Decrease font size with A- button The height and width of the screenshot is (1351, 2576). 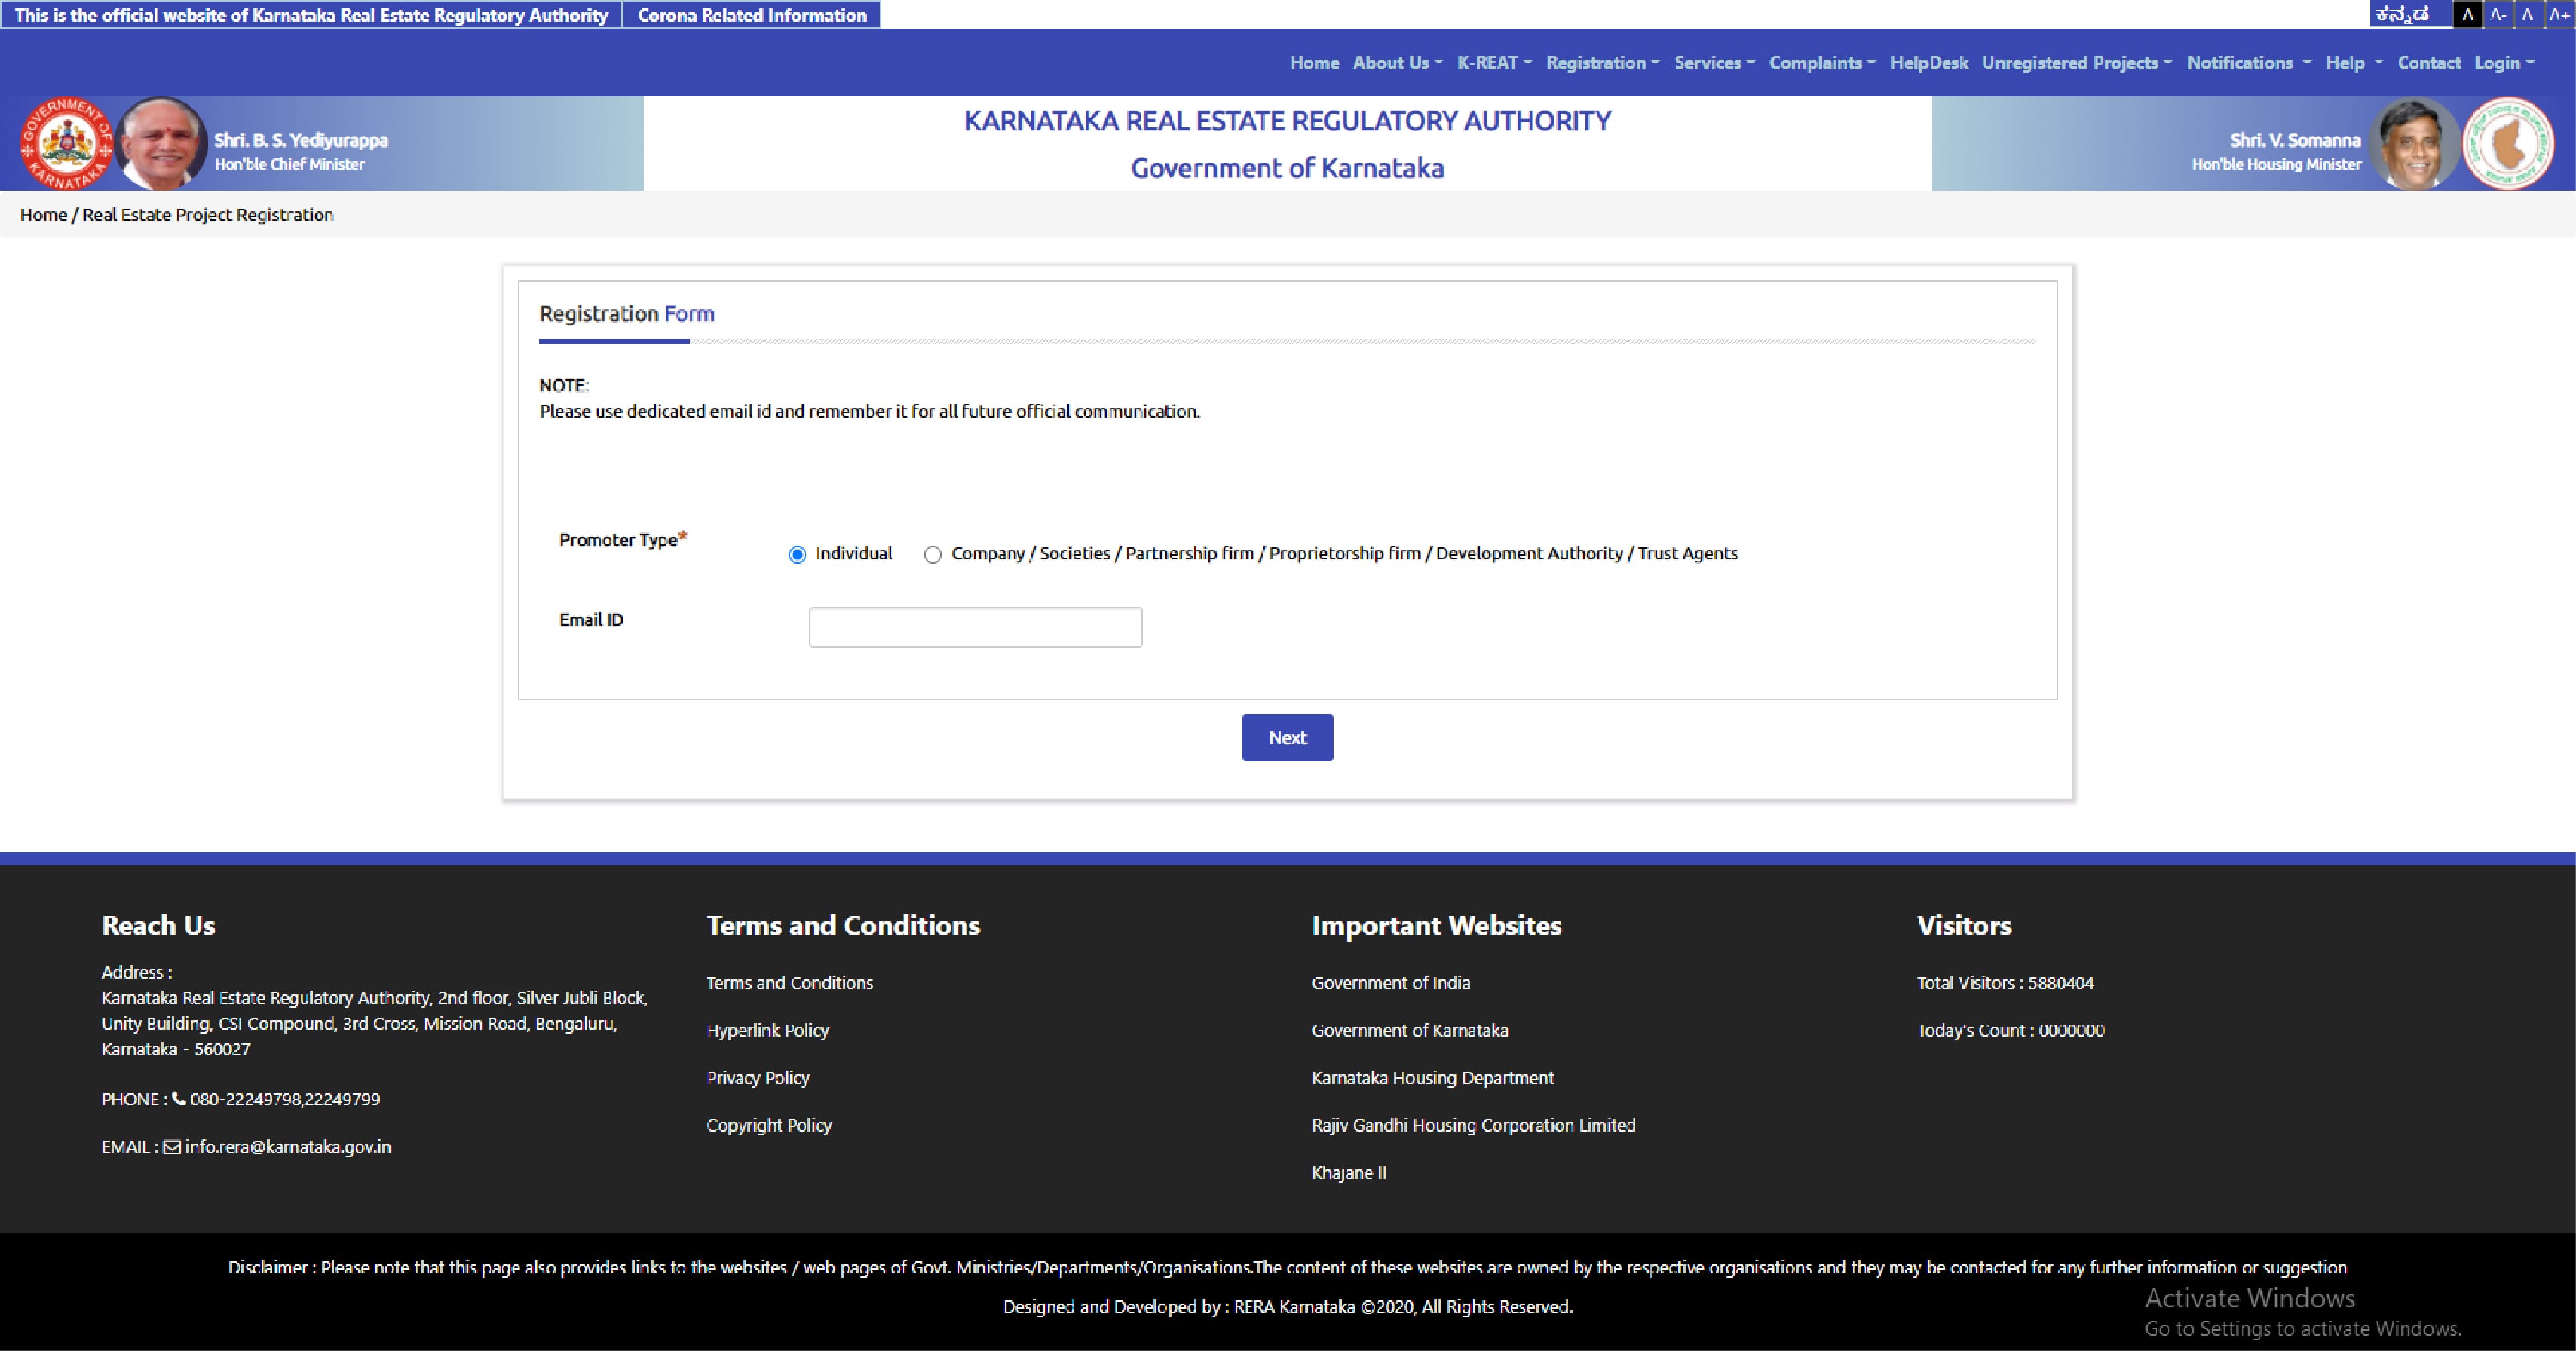2497,14
